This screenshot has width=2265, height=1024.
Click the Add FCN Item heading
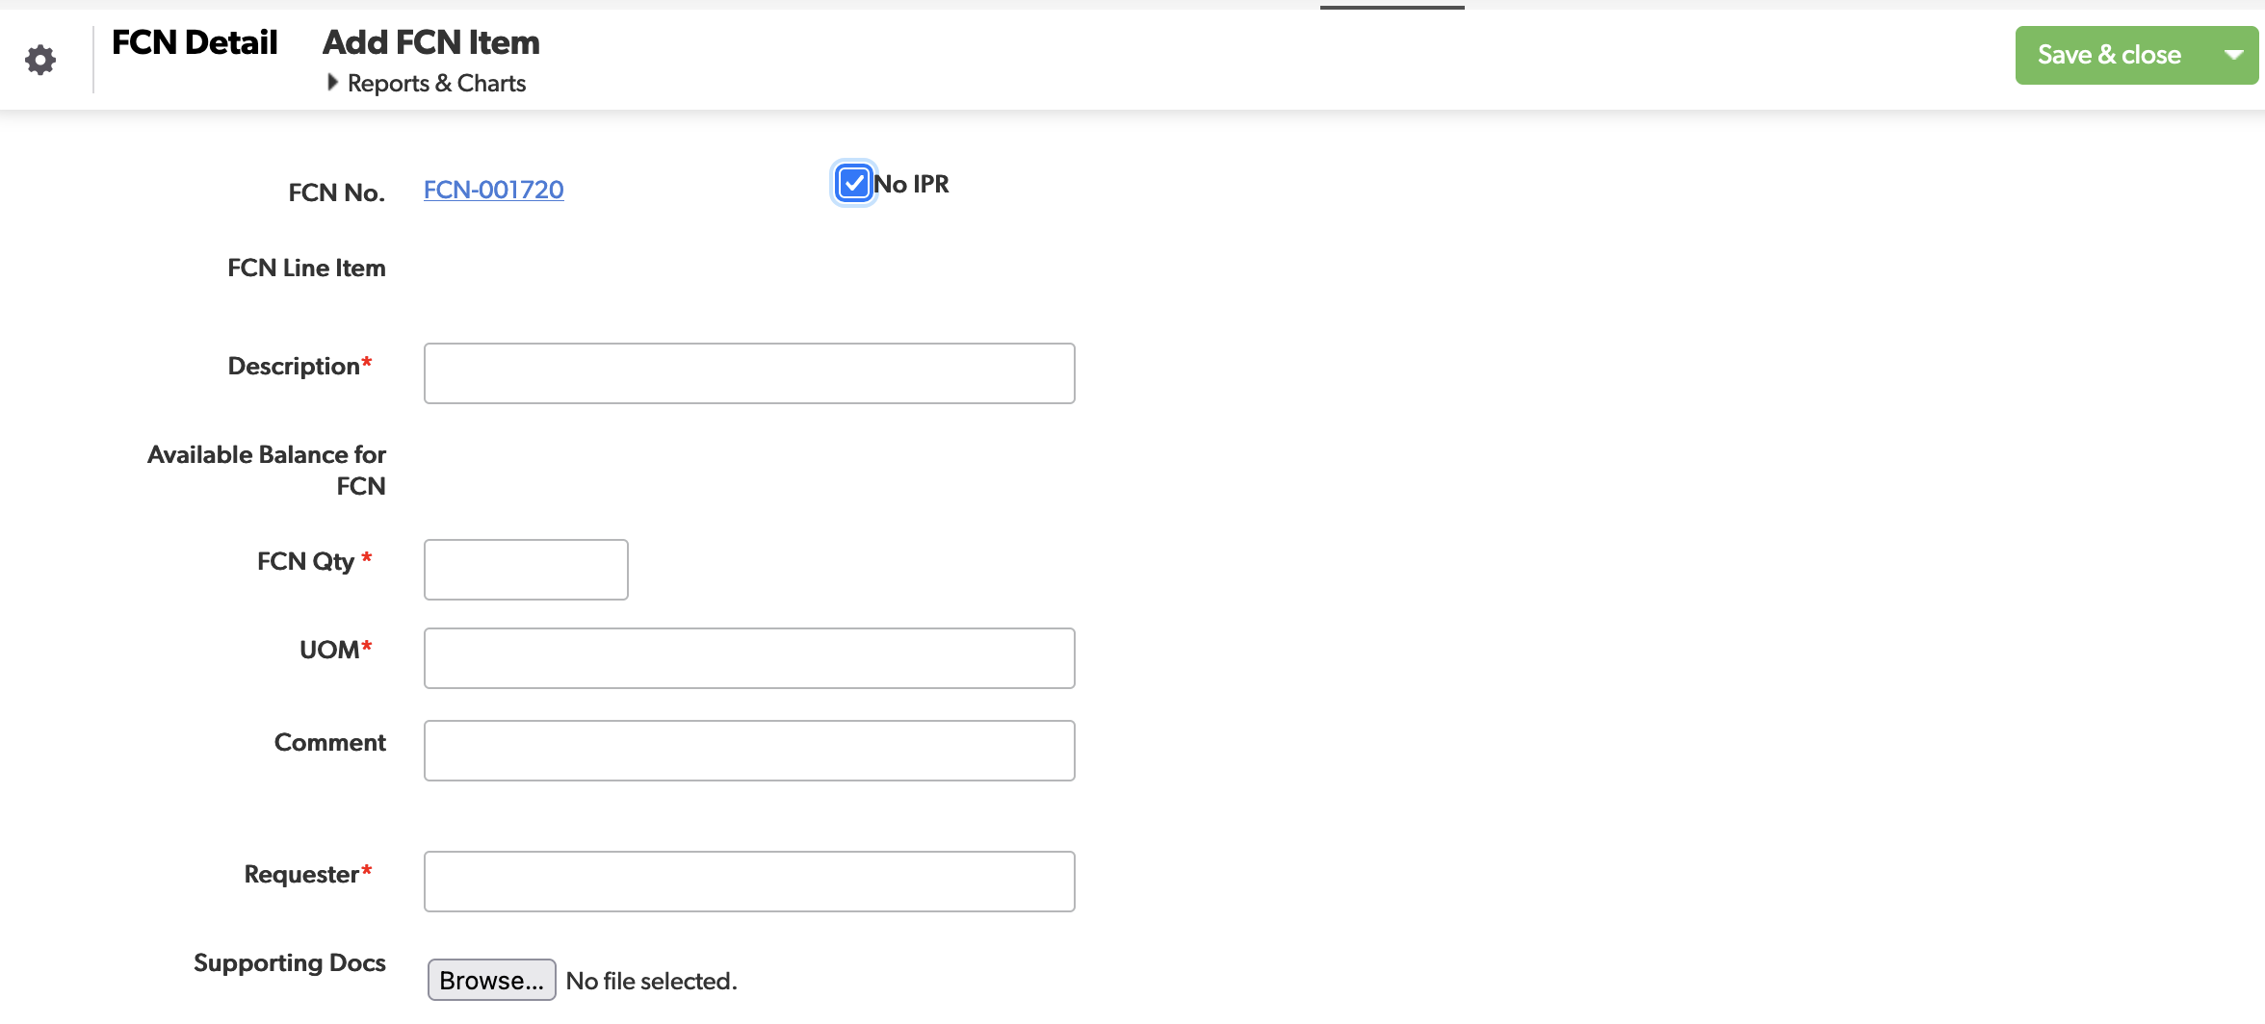point(430,42)
